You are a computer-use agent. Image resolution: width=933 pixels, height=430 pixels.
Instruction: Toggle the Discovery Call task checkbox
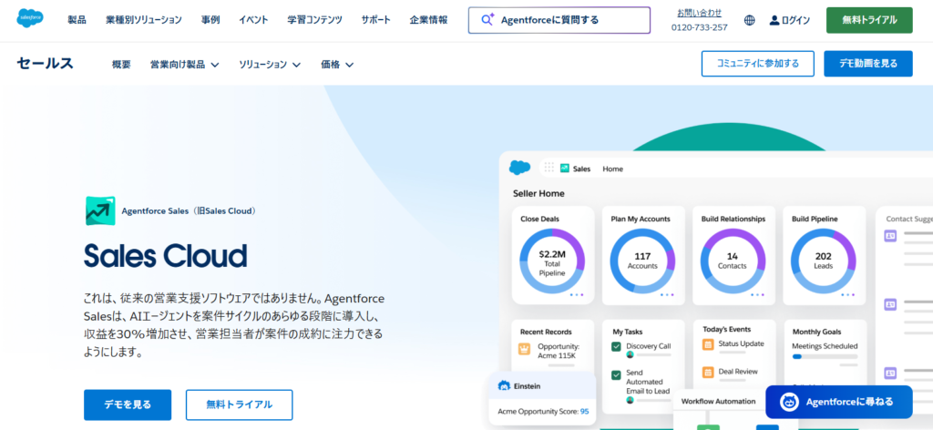[x=617, y=346]
